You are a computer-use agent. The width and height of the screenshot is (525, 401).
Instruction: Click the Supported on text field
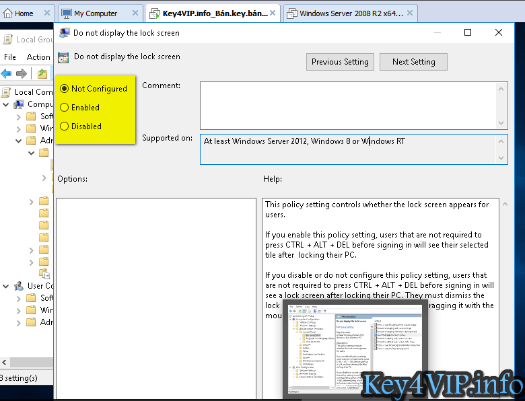click(x=348, y=149)
